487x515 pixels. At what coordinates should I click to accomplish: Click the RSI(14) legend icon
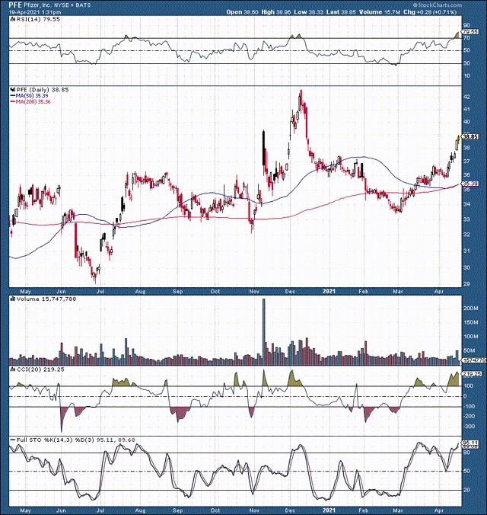[12, 19]
